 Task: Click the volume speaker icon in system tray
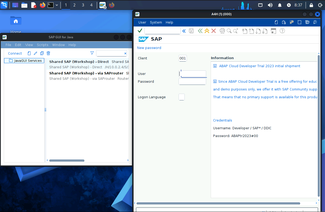tap(270, 5)
